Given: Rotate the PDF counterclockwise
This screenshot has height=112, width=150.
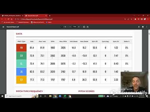Looking at the screenshot, I should tap(87, 27).
